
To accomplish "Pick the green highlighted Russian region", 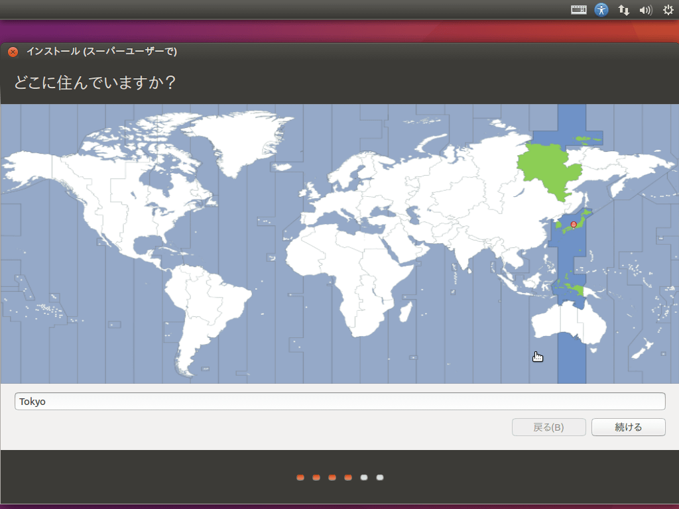I will click(x=544, y=169).
